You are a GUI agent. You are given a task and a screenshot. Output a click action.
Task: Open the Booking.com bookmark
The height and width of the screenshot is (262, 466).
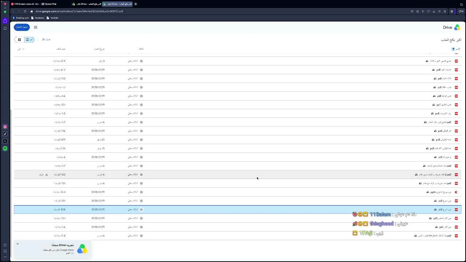(x=21, y=18)
